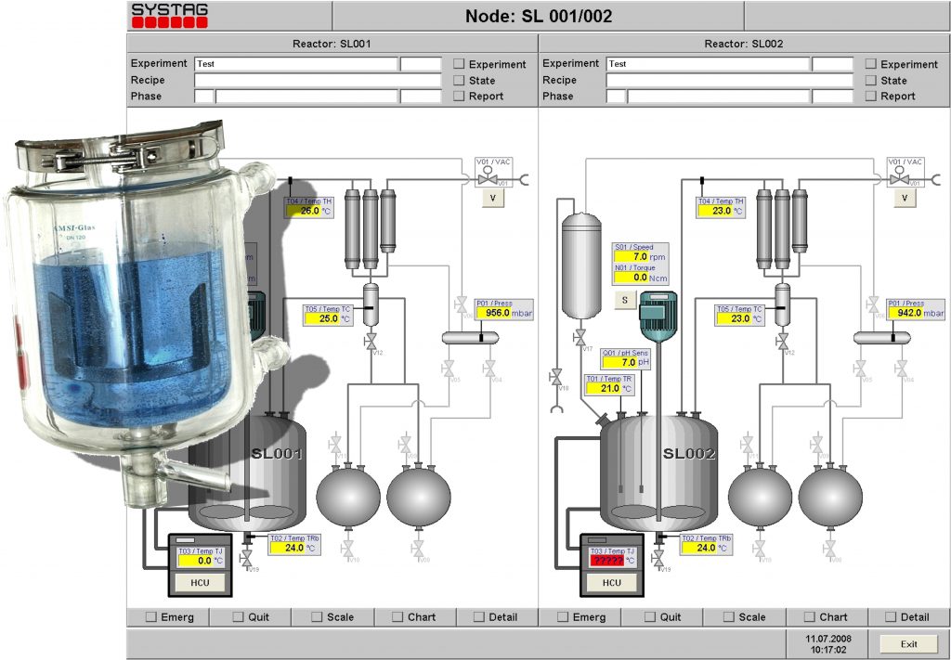The width and height of the screenshot is (951, 660).
Task: Click the SL001 HCU heating unit
Action: (200, 582)
